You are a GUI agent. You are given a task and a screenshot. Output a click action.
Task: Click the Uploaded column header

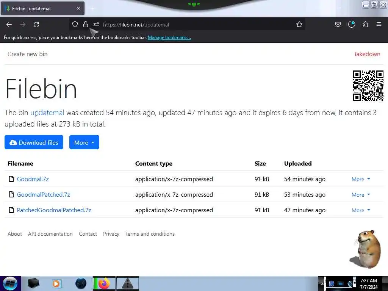point(298,163)
